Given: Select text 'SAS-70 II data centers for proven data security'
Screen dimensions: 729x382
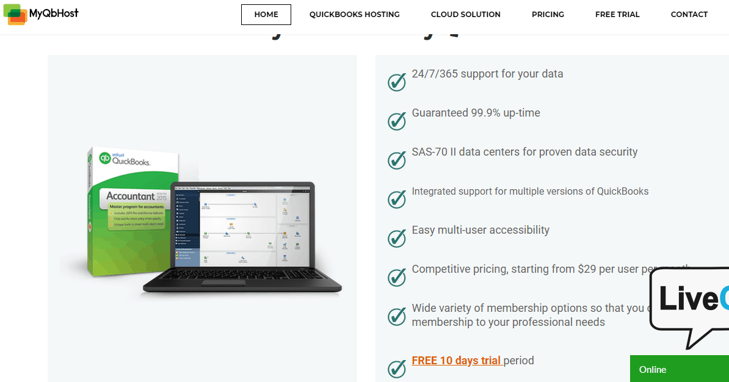Looking at the screenshot, I should (524, 152).
